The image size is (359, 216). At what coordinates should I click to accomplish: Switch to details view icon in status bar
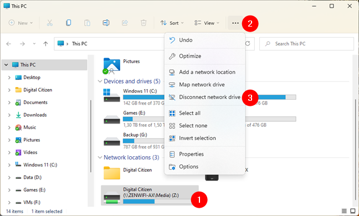pos(344,211)
